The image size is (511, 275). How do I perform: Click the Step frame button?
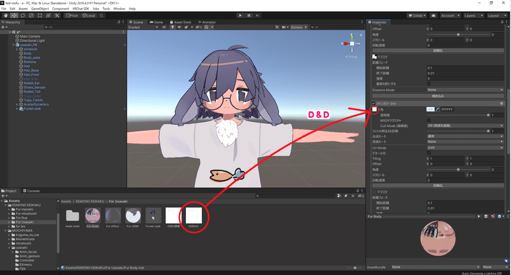[x=257, y=15]
